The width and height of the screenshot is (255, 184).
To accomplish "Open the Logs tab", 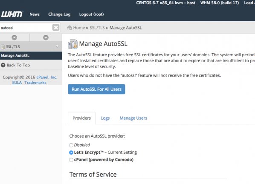I will coord(105,118).
